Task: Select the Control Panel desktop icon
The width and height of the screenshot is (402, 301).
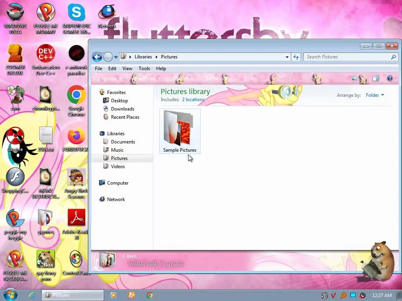Action: (77, 263)
